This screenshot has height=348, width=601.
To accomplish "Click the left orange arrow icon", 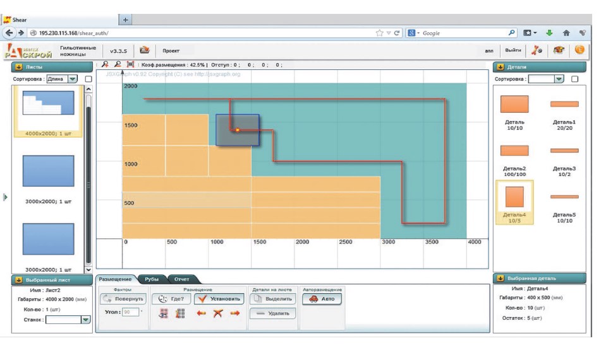I will tap(201, 313).
